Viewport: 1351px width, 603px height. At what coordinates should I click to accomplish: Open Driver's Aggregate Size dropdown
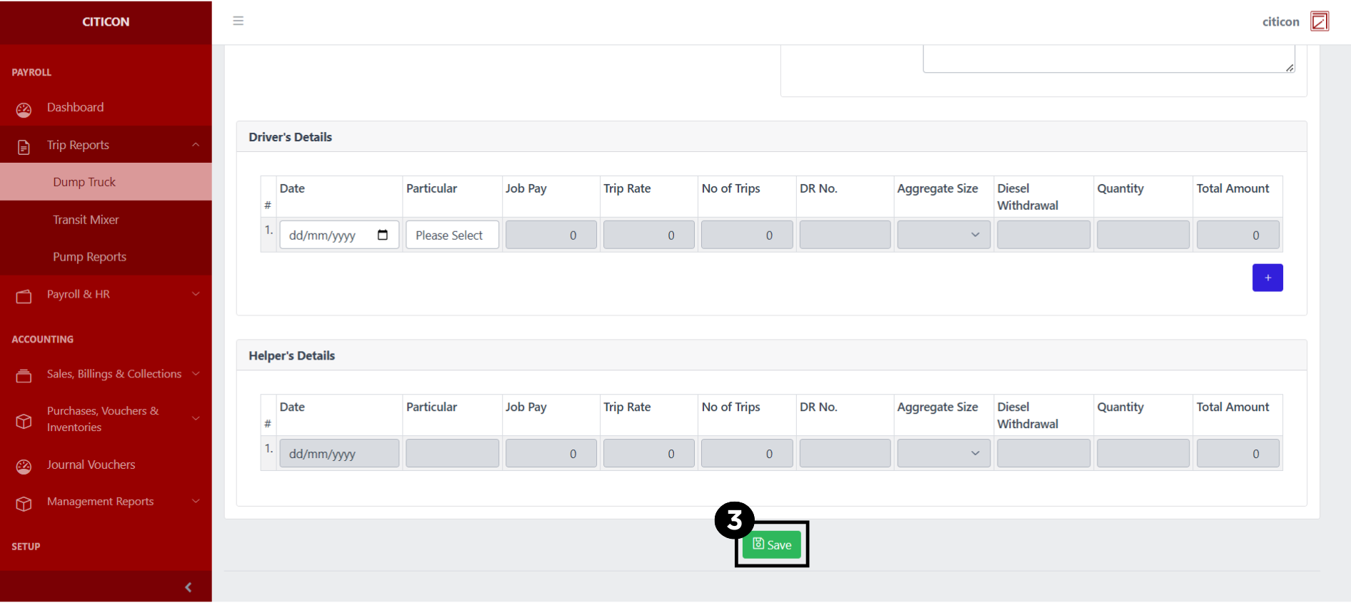pos(943,235)
